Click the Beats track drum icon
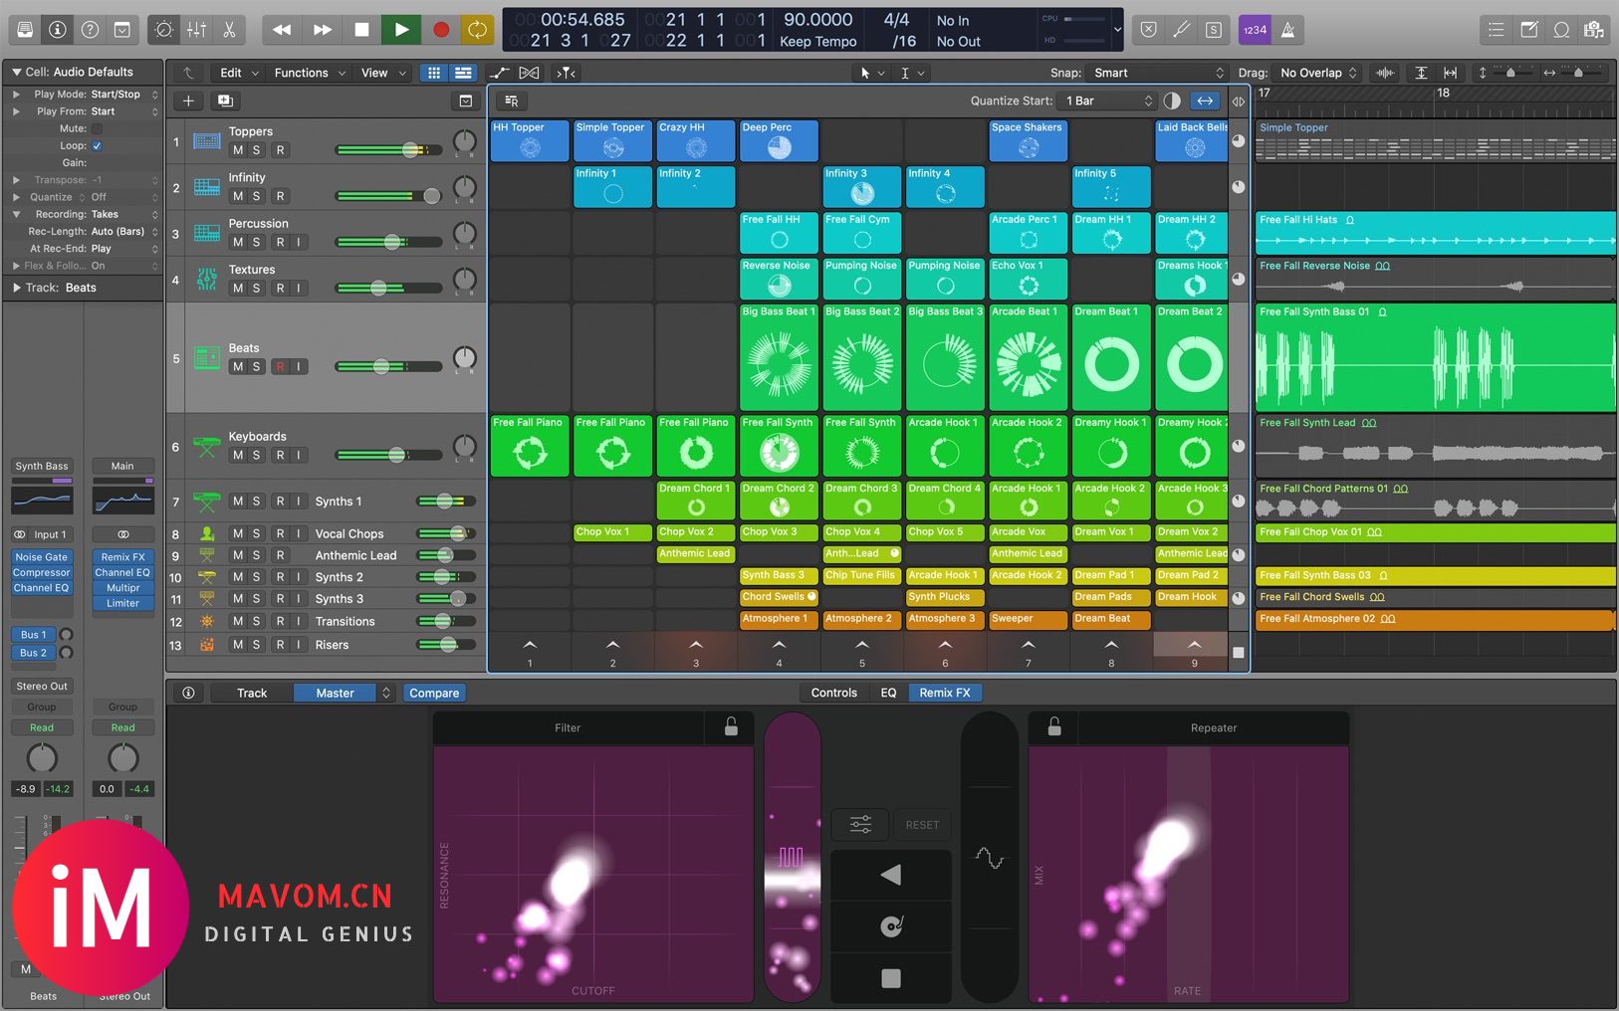1619x1011 pixels. point(207,358)
